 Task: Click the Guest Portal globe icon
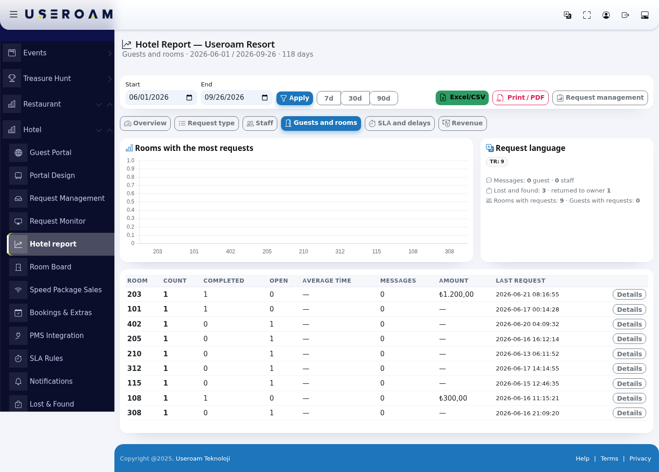pyautogui.click(x=18, y=153)
